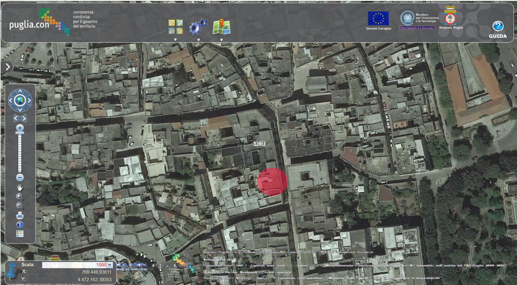
Task: Expand the dropdown arrow under gears icon
Action: tap(198, 40)
